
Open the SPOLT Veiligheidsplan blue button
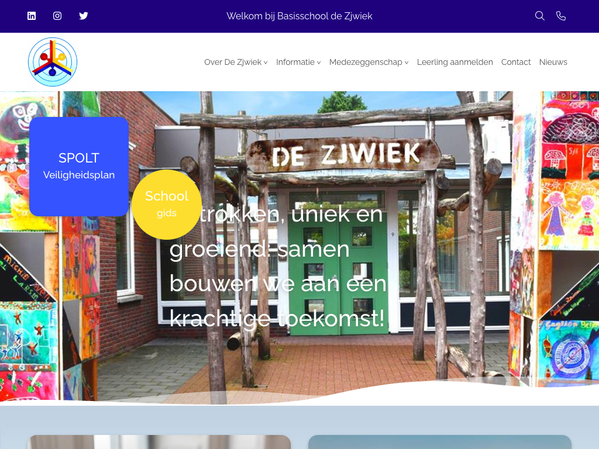(x=79, y=166)
